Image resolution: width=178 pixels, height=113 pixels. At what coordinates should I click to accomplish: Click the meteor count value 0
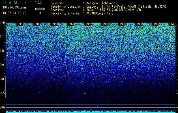(x=40, y=13)
